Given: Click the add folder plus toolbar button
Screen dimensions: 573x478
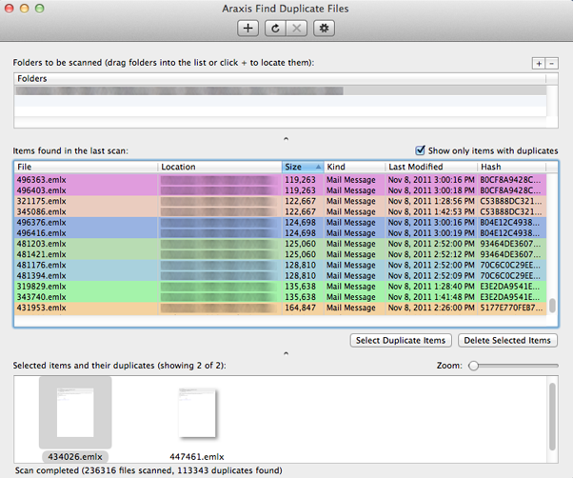Looking at the screenshot, I should click(247, 29).
